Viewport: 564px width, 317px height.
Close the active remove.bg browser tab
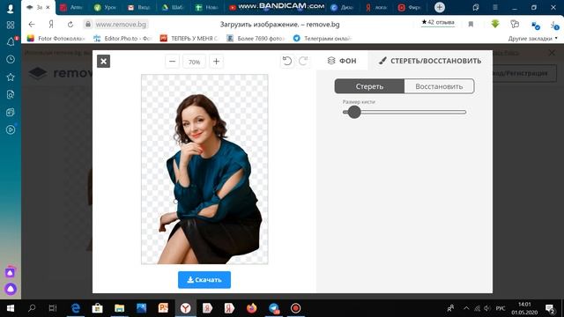coord(48,7)
